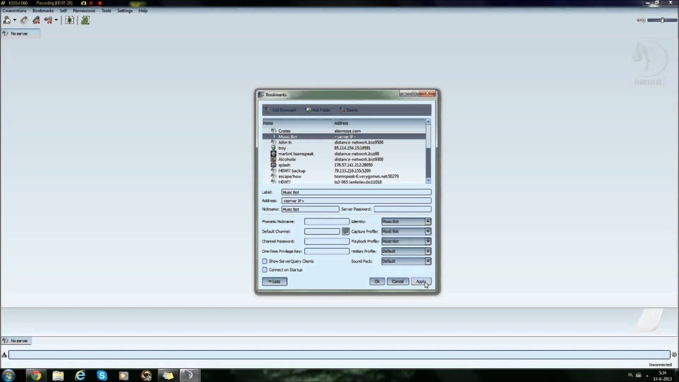Click the Default Channel picker icon
The width and height of the screenshot is (679, 382).
click(345, 231)
